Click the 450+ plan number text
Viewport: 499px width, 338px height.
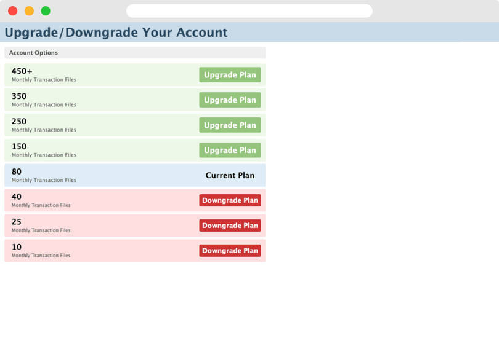pyautogui.click(x=22, y=71)
